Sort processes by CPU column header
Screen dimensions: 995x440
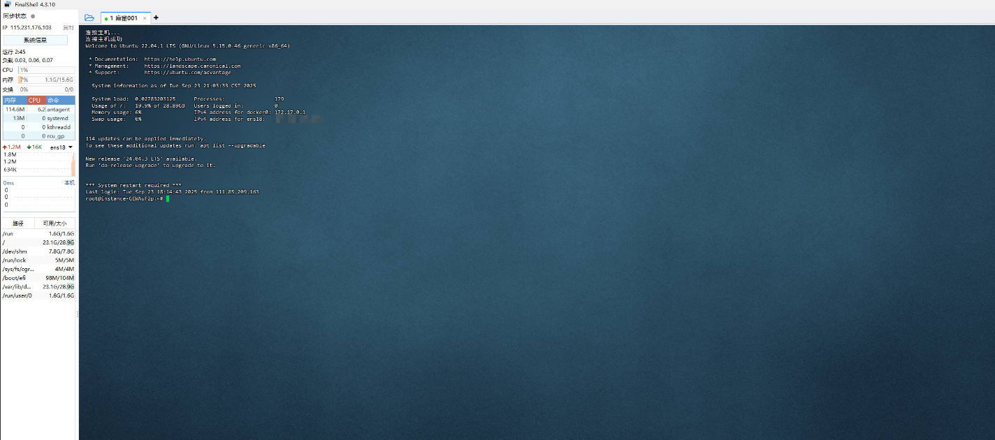click(x=35, y=101)
